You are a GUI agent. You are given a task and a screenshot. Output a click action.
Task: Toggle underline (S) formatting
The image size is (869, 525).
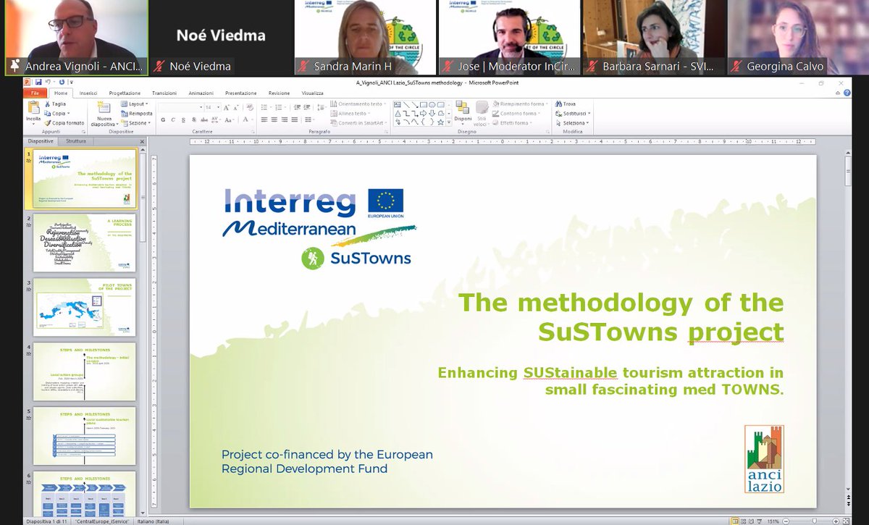tap(183, 119)
